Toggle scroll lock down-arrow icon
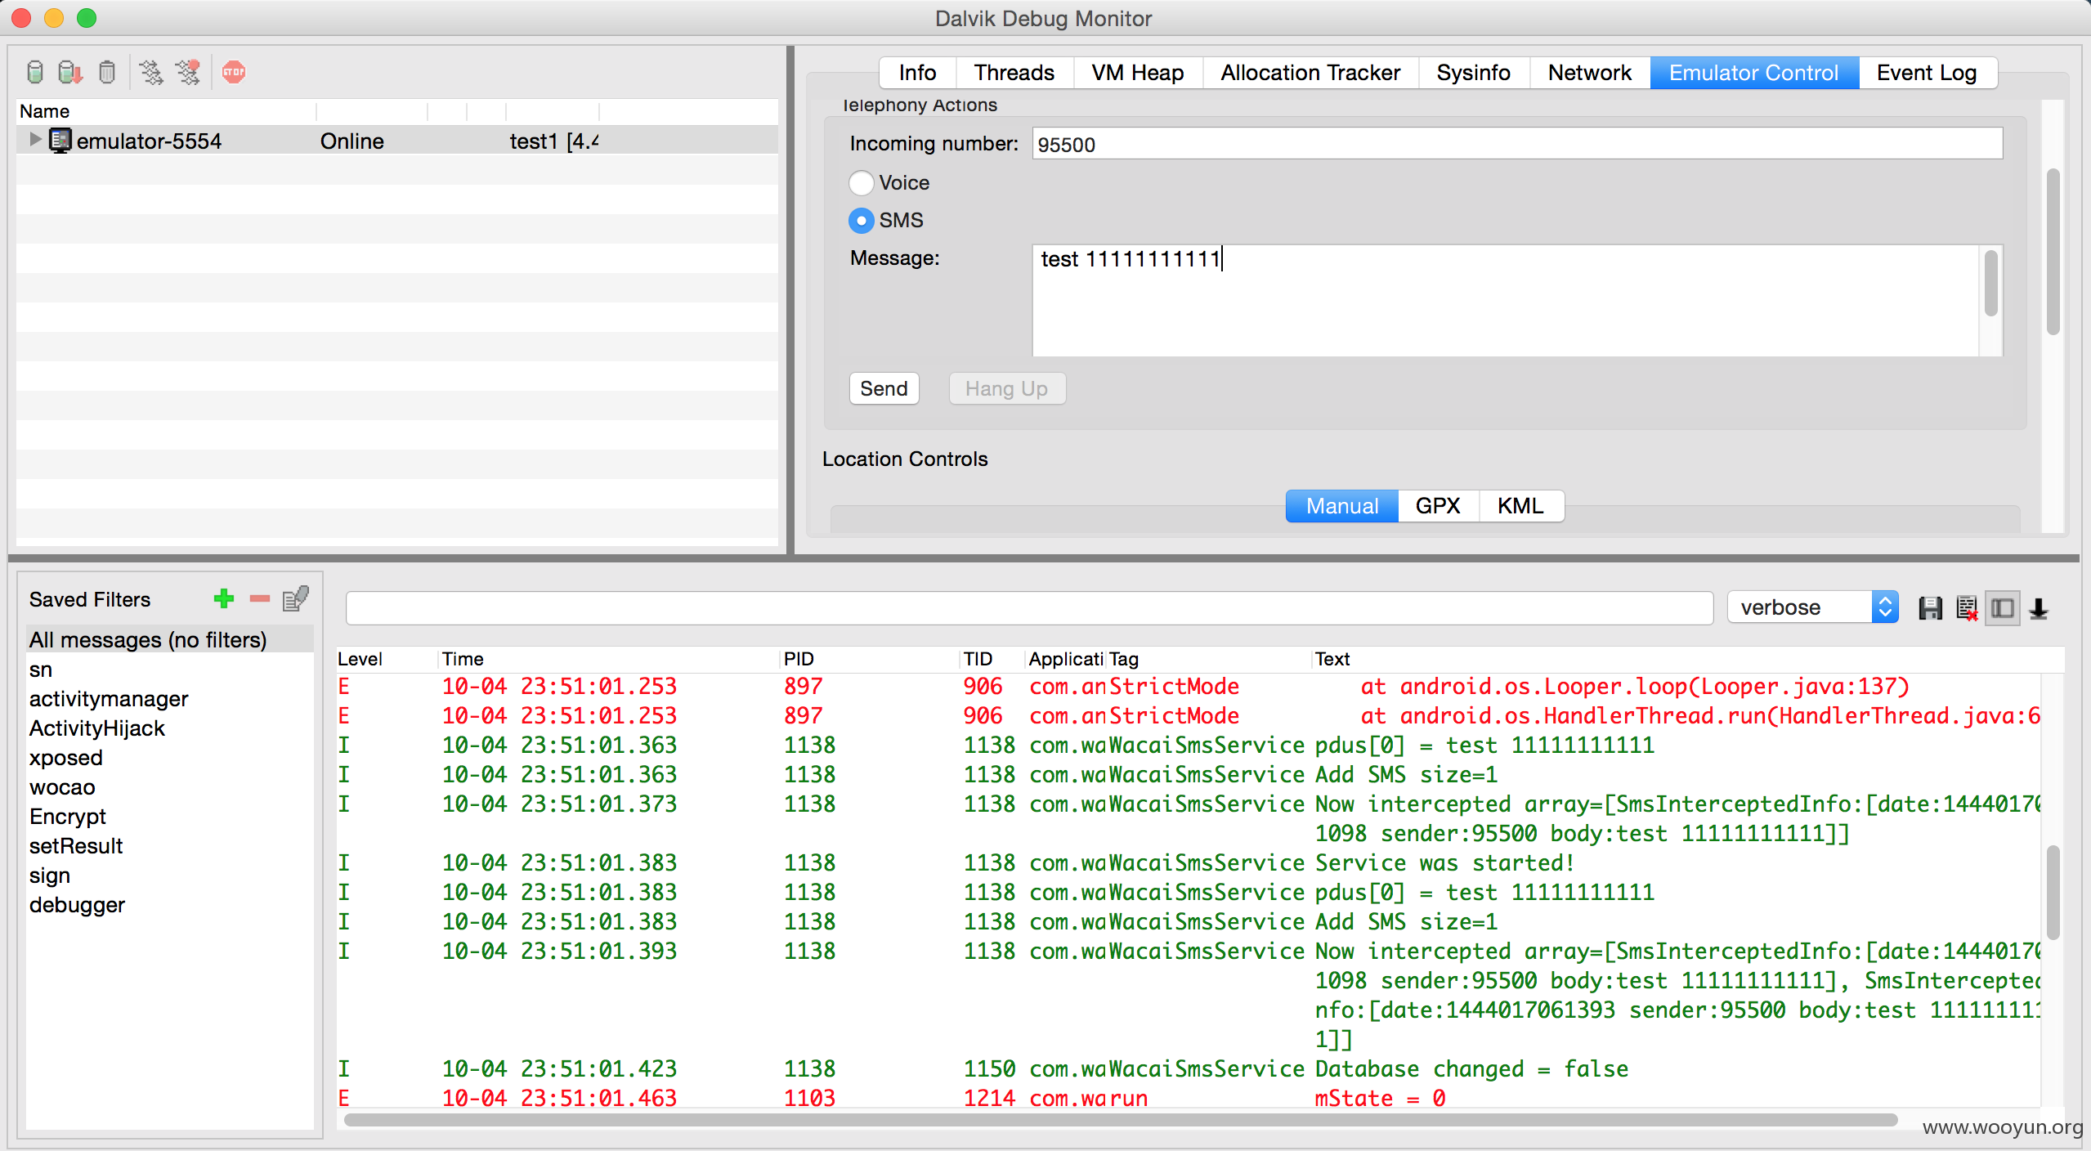The width and height of the screenshot is (2091, 1151). [2039, 608]
